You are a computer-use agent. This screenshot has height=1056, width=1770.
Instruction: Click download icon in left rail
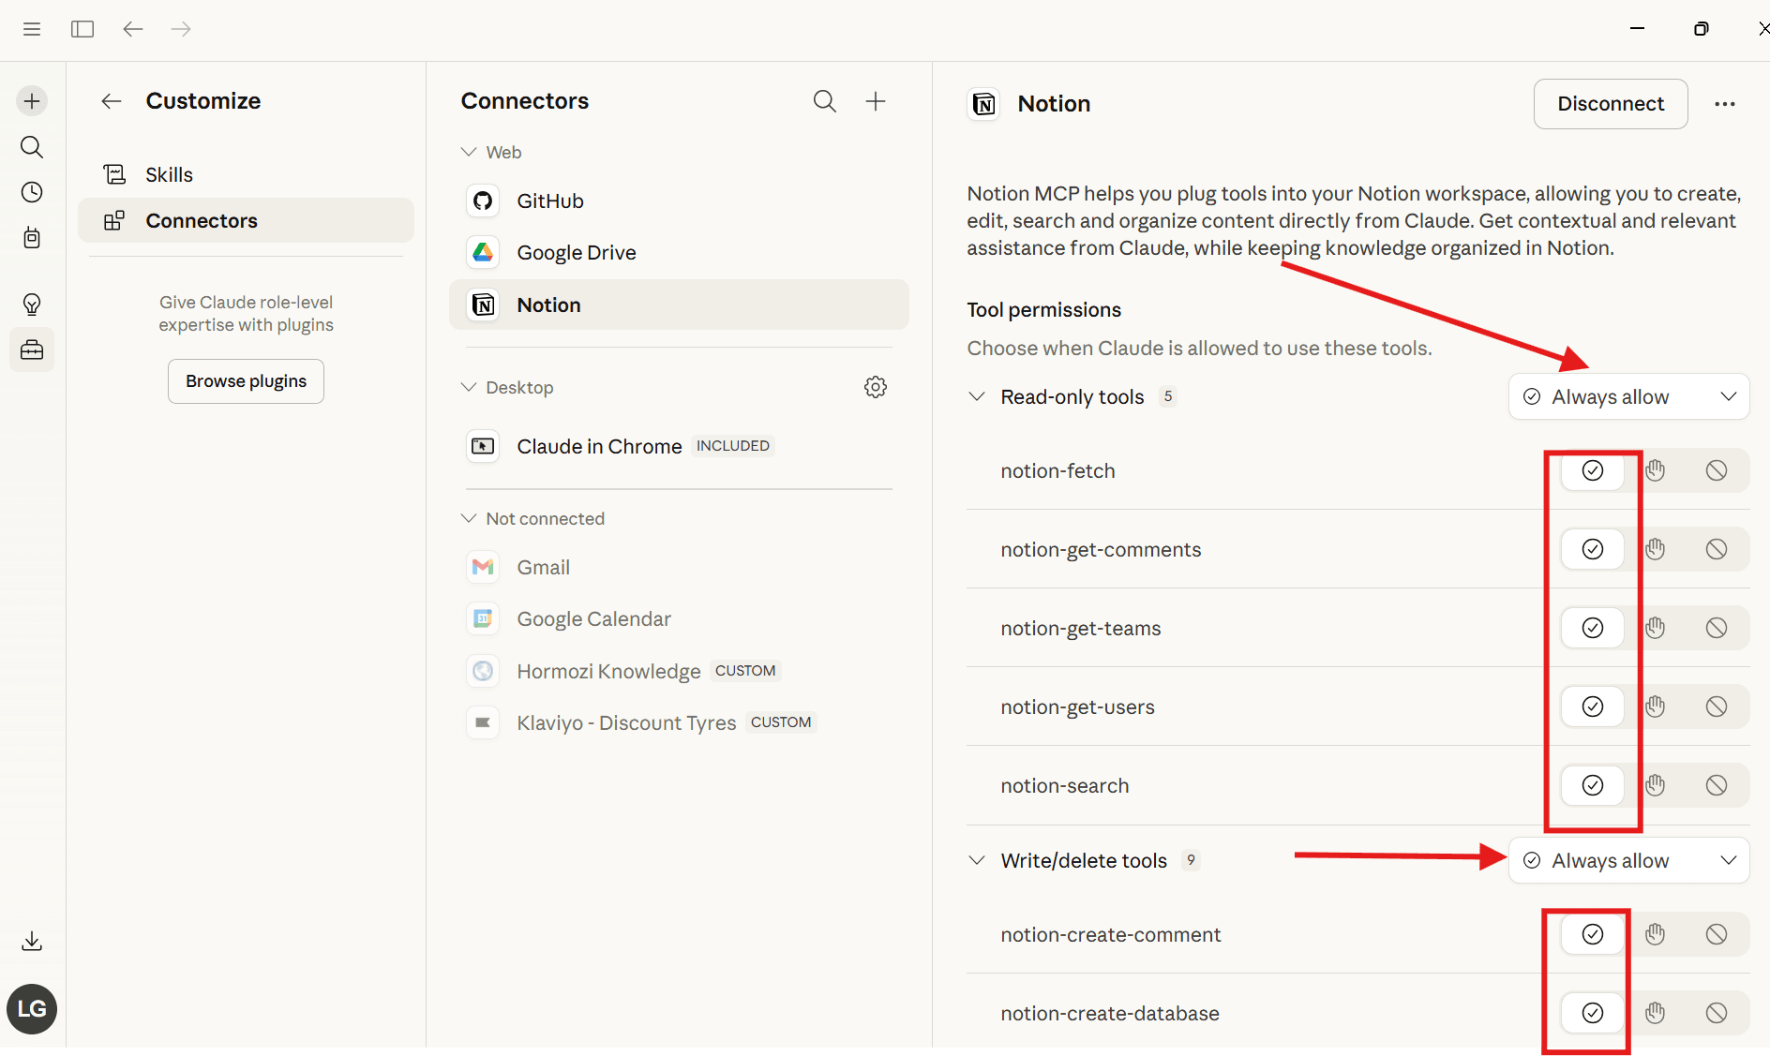[32, 941]
